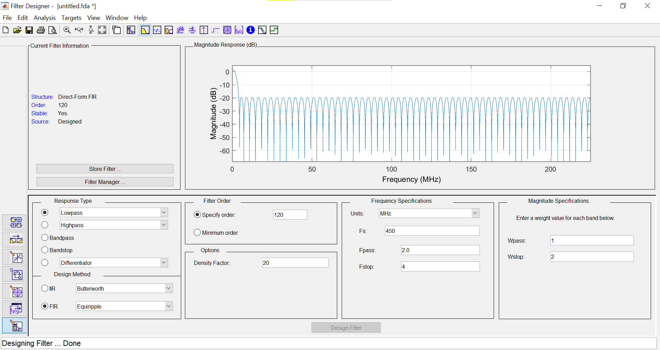The width and height of the screenshot is (660, 350).
Task: Select the Differentiator radio button
Action: click(x=45, y=262)
